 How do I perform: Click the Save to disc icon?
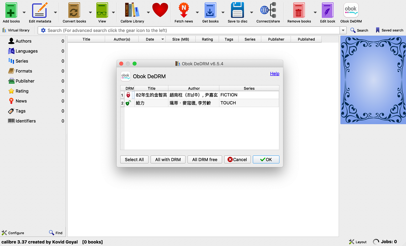pos(238,10)
